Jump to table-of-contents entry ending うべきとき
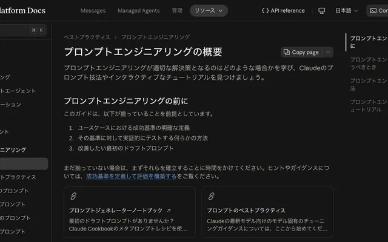Viewport: 388px width, 242px height. tap(369, 63)
